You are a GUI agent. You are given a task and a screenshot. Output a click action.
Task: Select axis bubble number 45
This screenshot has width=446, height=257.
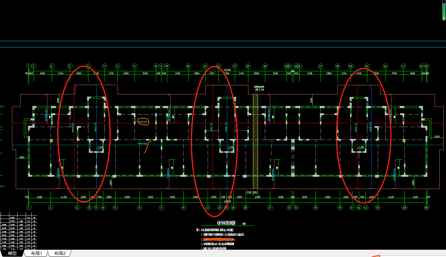click(378, 208)
